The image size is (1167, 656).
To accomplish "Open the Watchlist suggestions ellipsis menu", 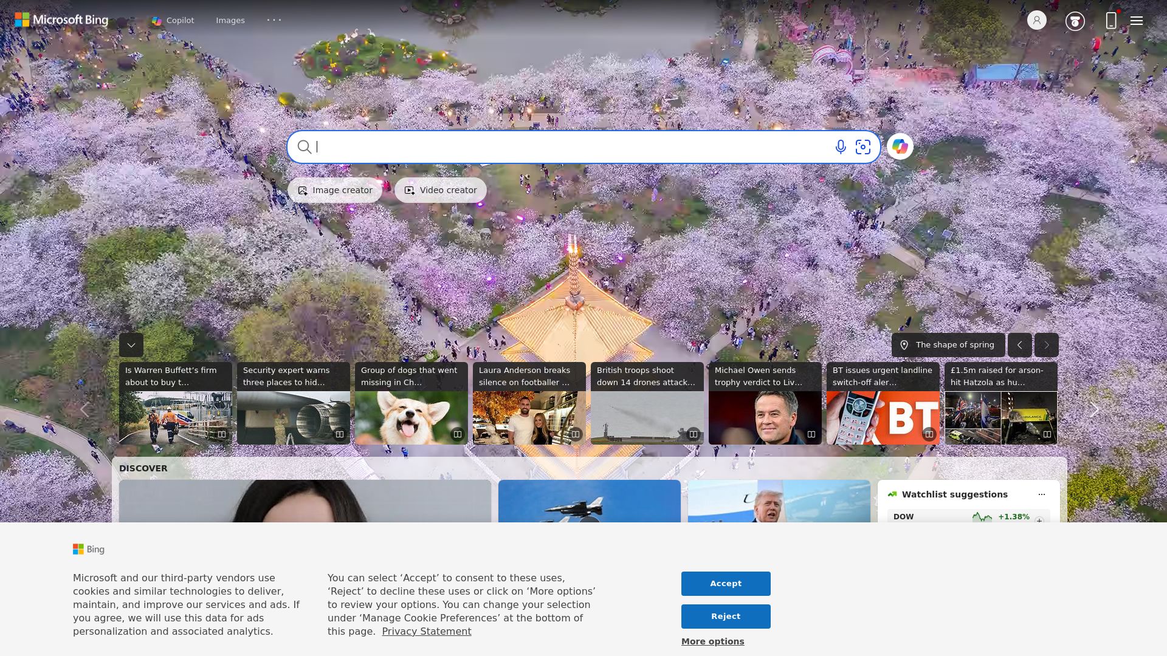I will click(1041, 494).
